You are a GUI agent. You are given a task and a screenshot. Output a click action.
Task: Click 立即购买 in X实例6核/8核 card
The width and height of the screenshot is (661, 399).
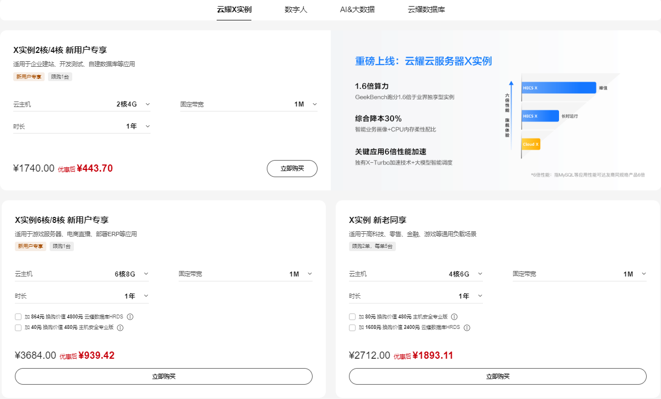tap(164, 376)
